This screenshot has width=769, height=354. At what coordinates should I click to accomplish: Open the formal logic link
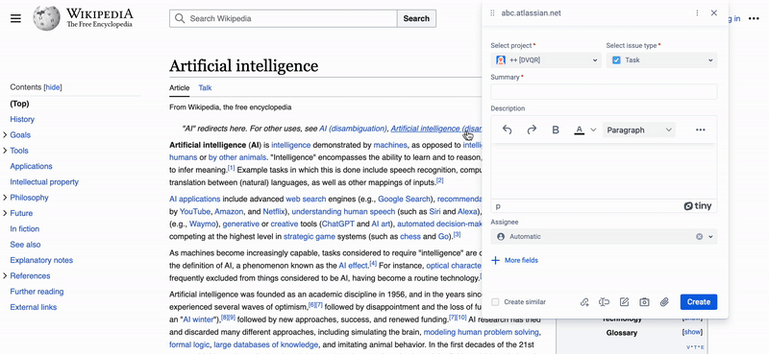coord(189,344)
